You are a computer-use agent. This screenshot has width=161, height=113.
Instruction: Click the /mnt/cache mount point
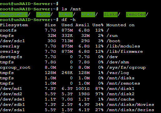click(x=120, y=99)
